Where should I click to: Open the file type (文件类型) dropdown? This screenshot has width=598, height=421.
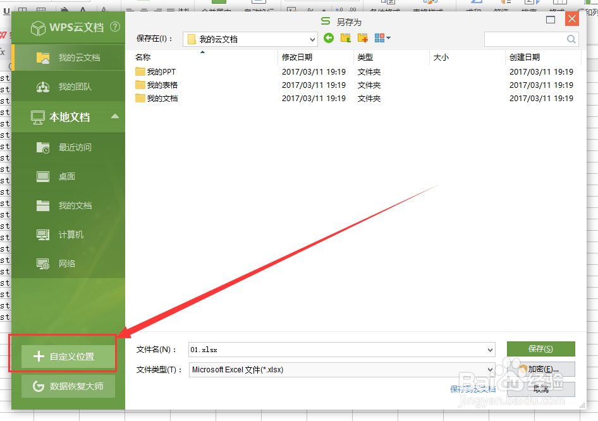(342, 370)
